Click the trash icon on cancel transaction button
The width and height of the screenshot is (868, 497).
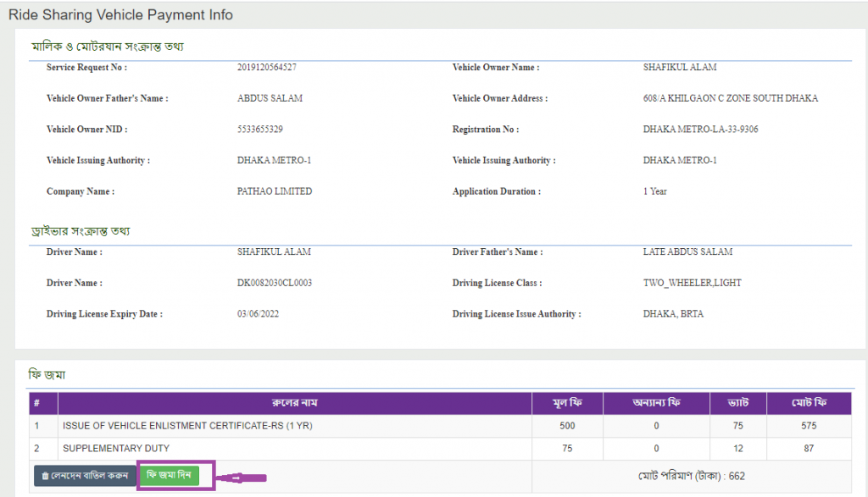(45, 476)
